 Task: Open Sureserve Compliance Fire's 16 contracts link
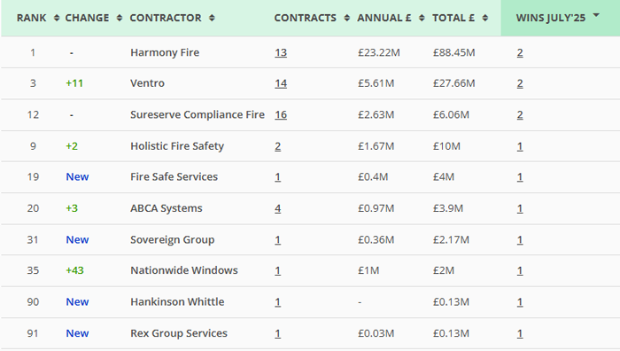point(281,114)
